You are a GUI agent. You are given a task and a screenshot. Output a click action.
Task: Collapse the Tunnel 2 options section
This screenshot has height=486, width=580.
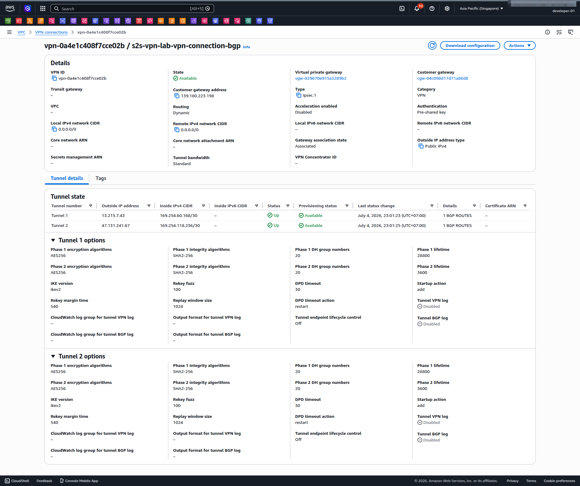(53, 356)
